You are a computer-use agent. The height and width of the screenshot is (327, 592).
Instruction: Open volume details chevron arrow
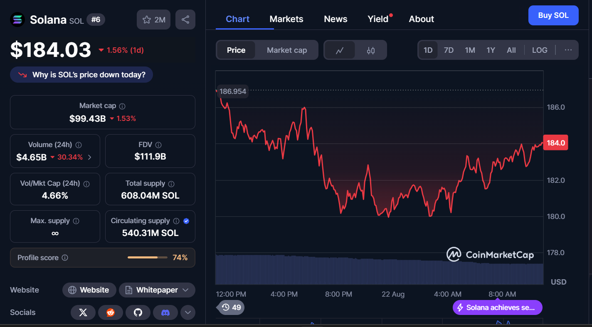pyautogui.click(x=90, y=157)
